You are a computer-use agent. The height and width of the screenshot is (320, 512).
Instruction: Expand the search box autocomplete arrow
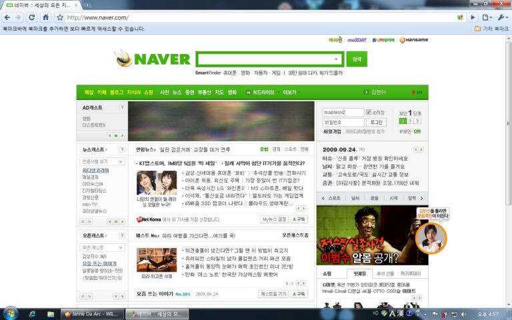click(x=336, y=59)
